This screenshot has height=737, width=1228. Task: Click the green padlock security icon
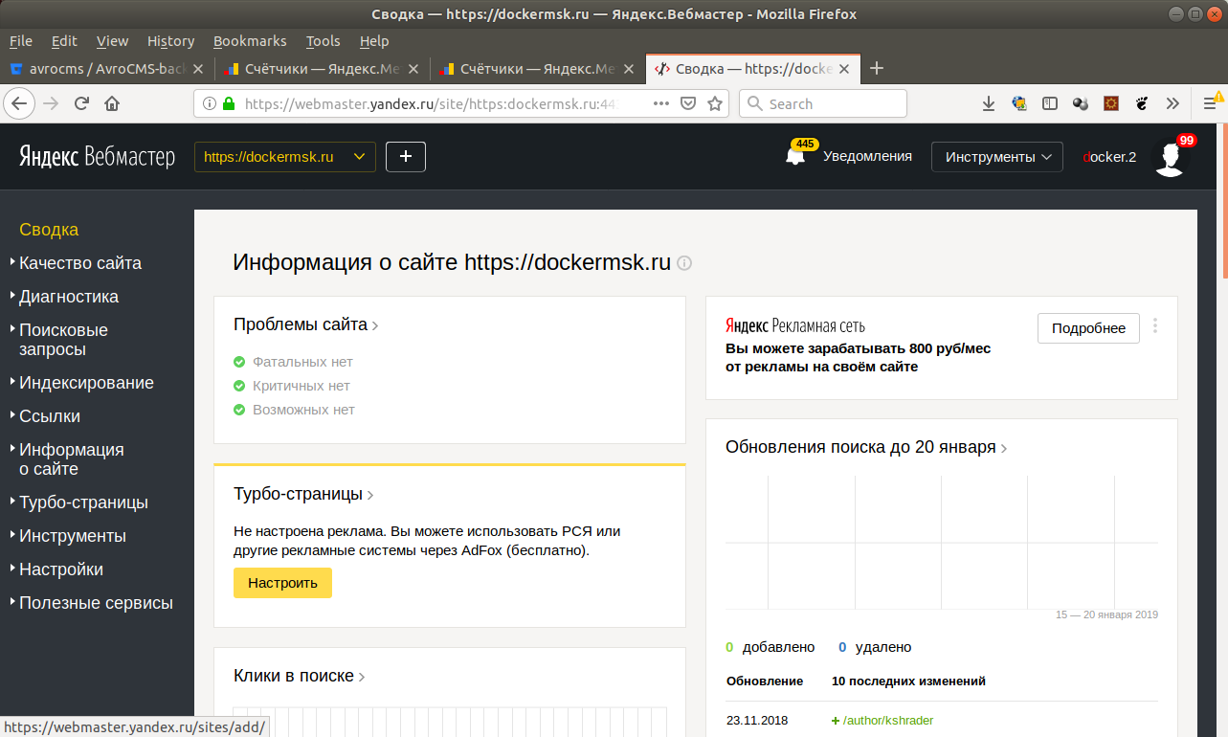[228, 103]
